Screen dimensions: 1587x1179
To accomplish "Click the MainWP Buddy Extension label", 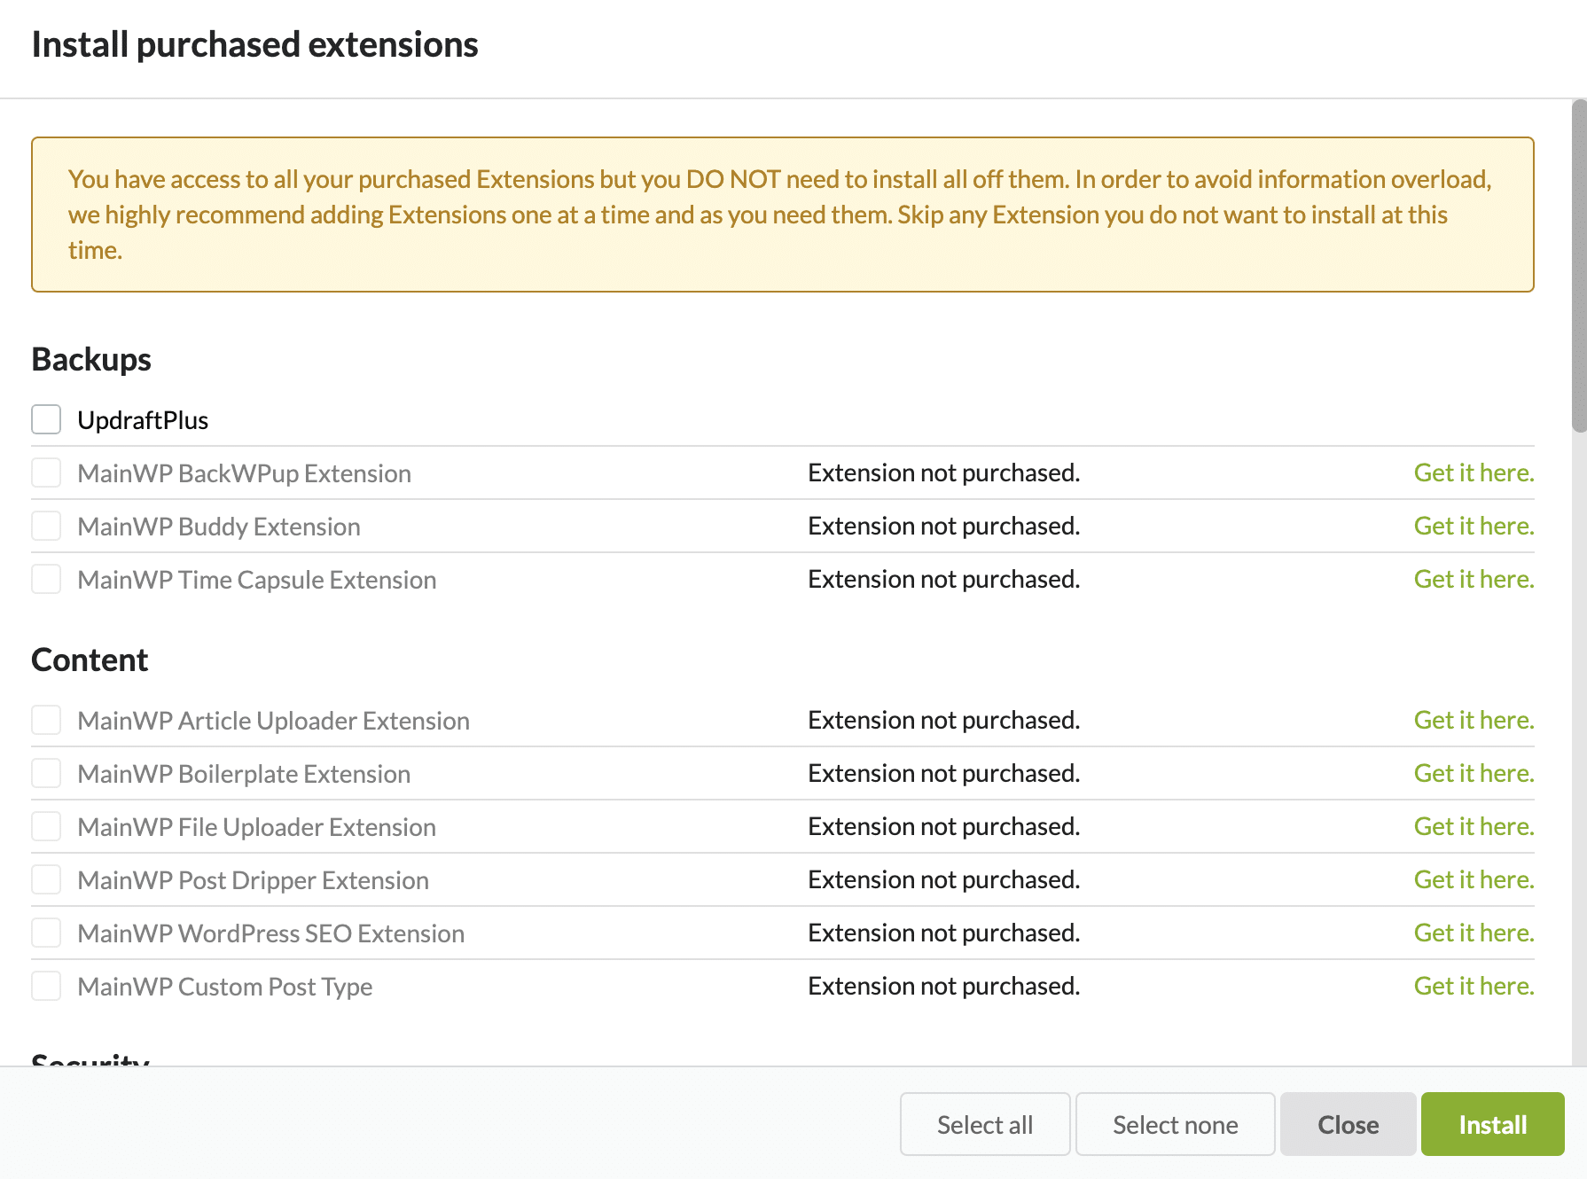I will point(219,527).
